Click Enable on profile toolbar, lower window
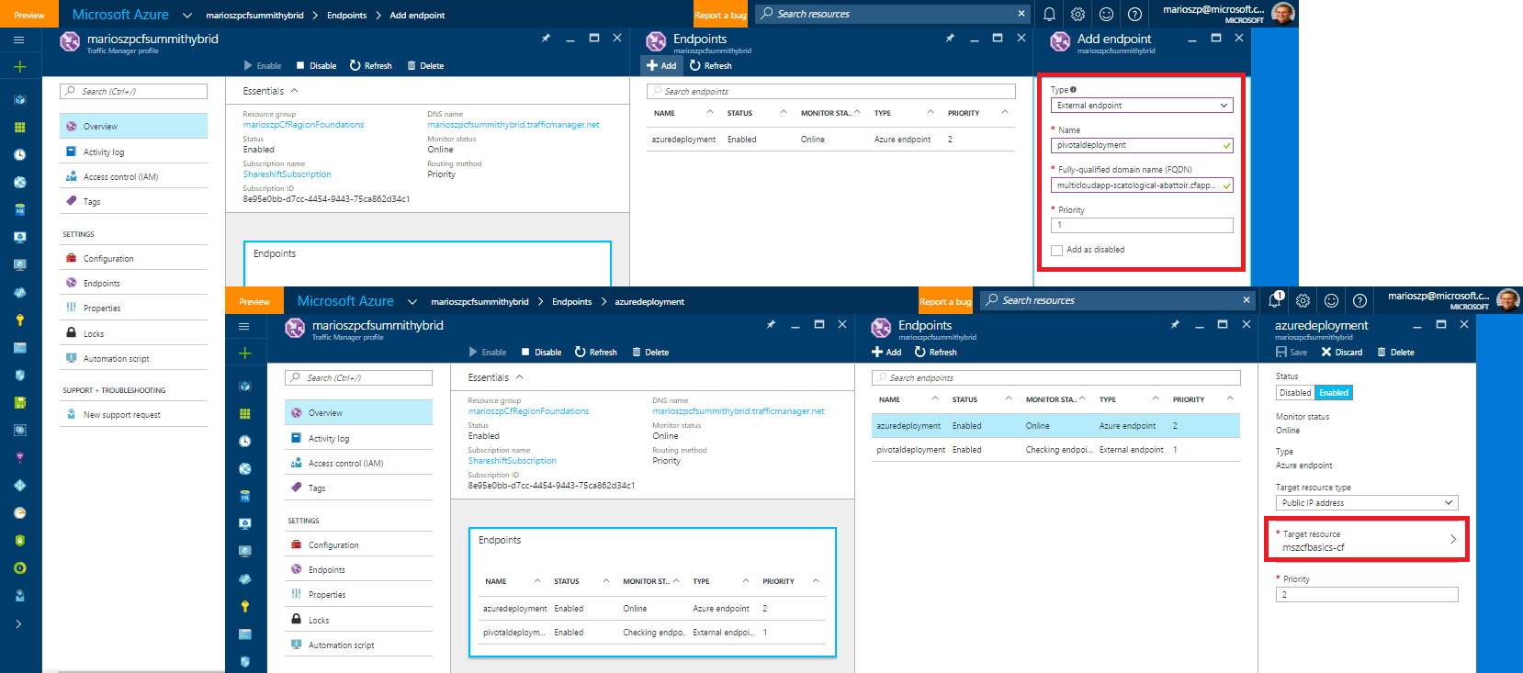 (488, 353)
